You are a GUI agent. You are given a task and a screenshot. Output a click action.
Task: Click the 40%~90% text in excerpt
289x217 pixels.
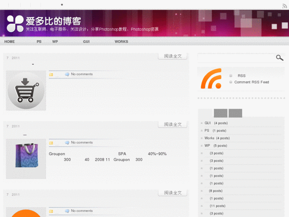tap(157, 154)
